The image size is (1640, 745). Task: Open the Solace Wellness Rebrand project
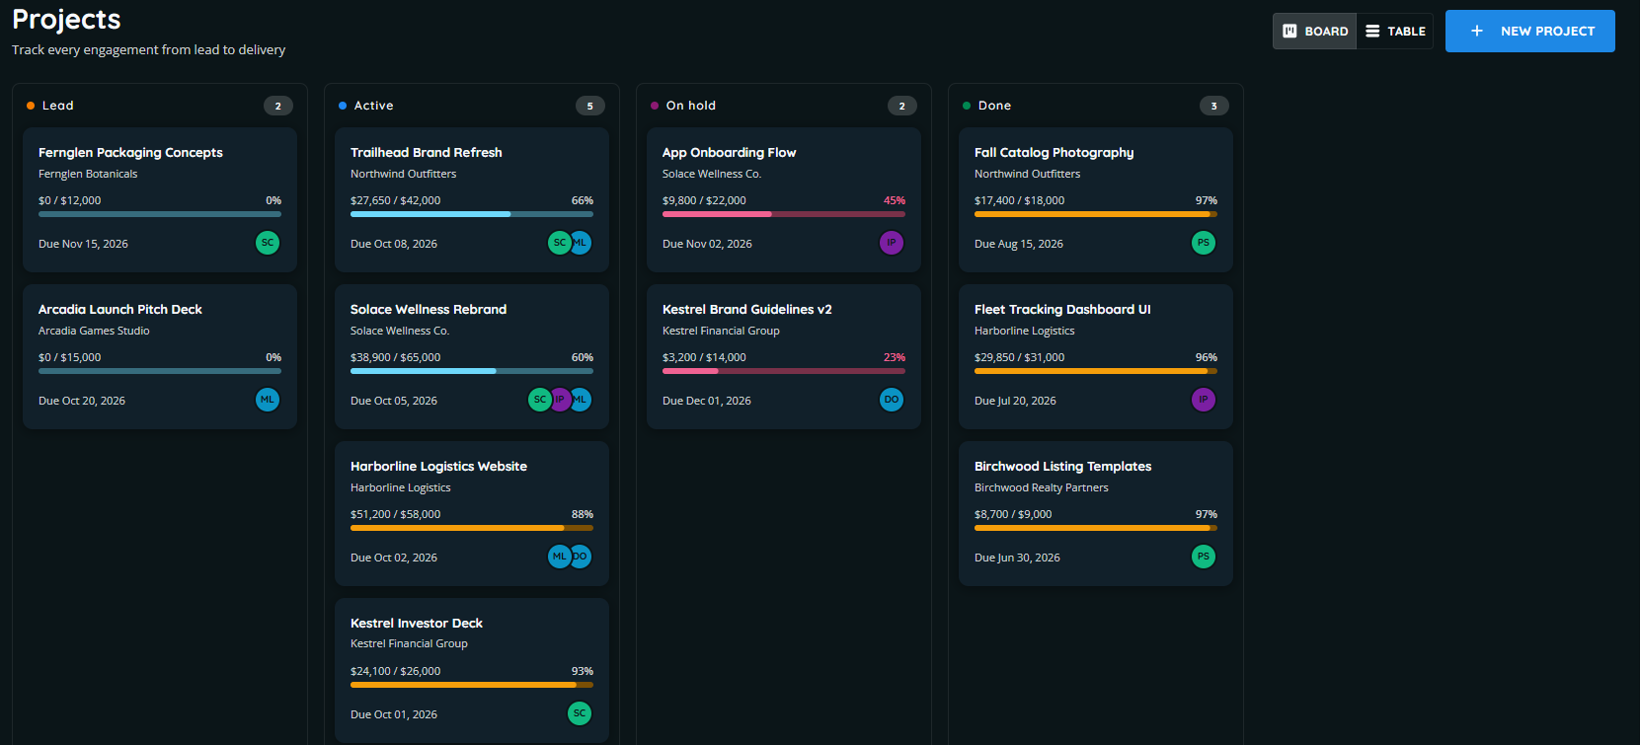pos(472,356)
